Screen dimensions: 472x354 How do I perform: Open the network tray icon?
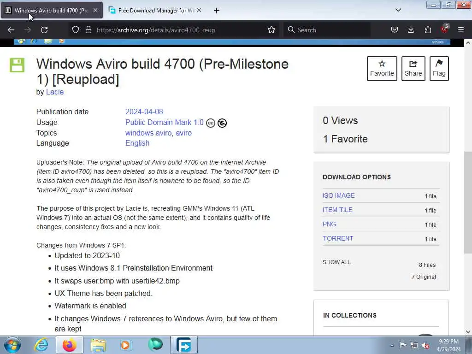click(414, 345)
